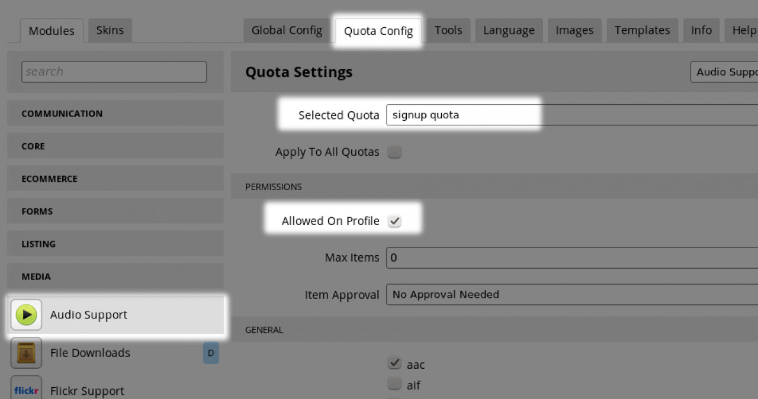Open the Info tab
The height and width of the screenshot is (399, 758).
(x=701, y=30)
